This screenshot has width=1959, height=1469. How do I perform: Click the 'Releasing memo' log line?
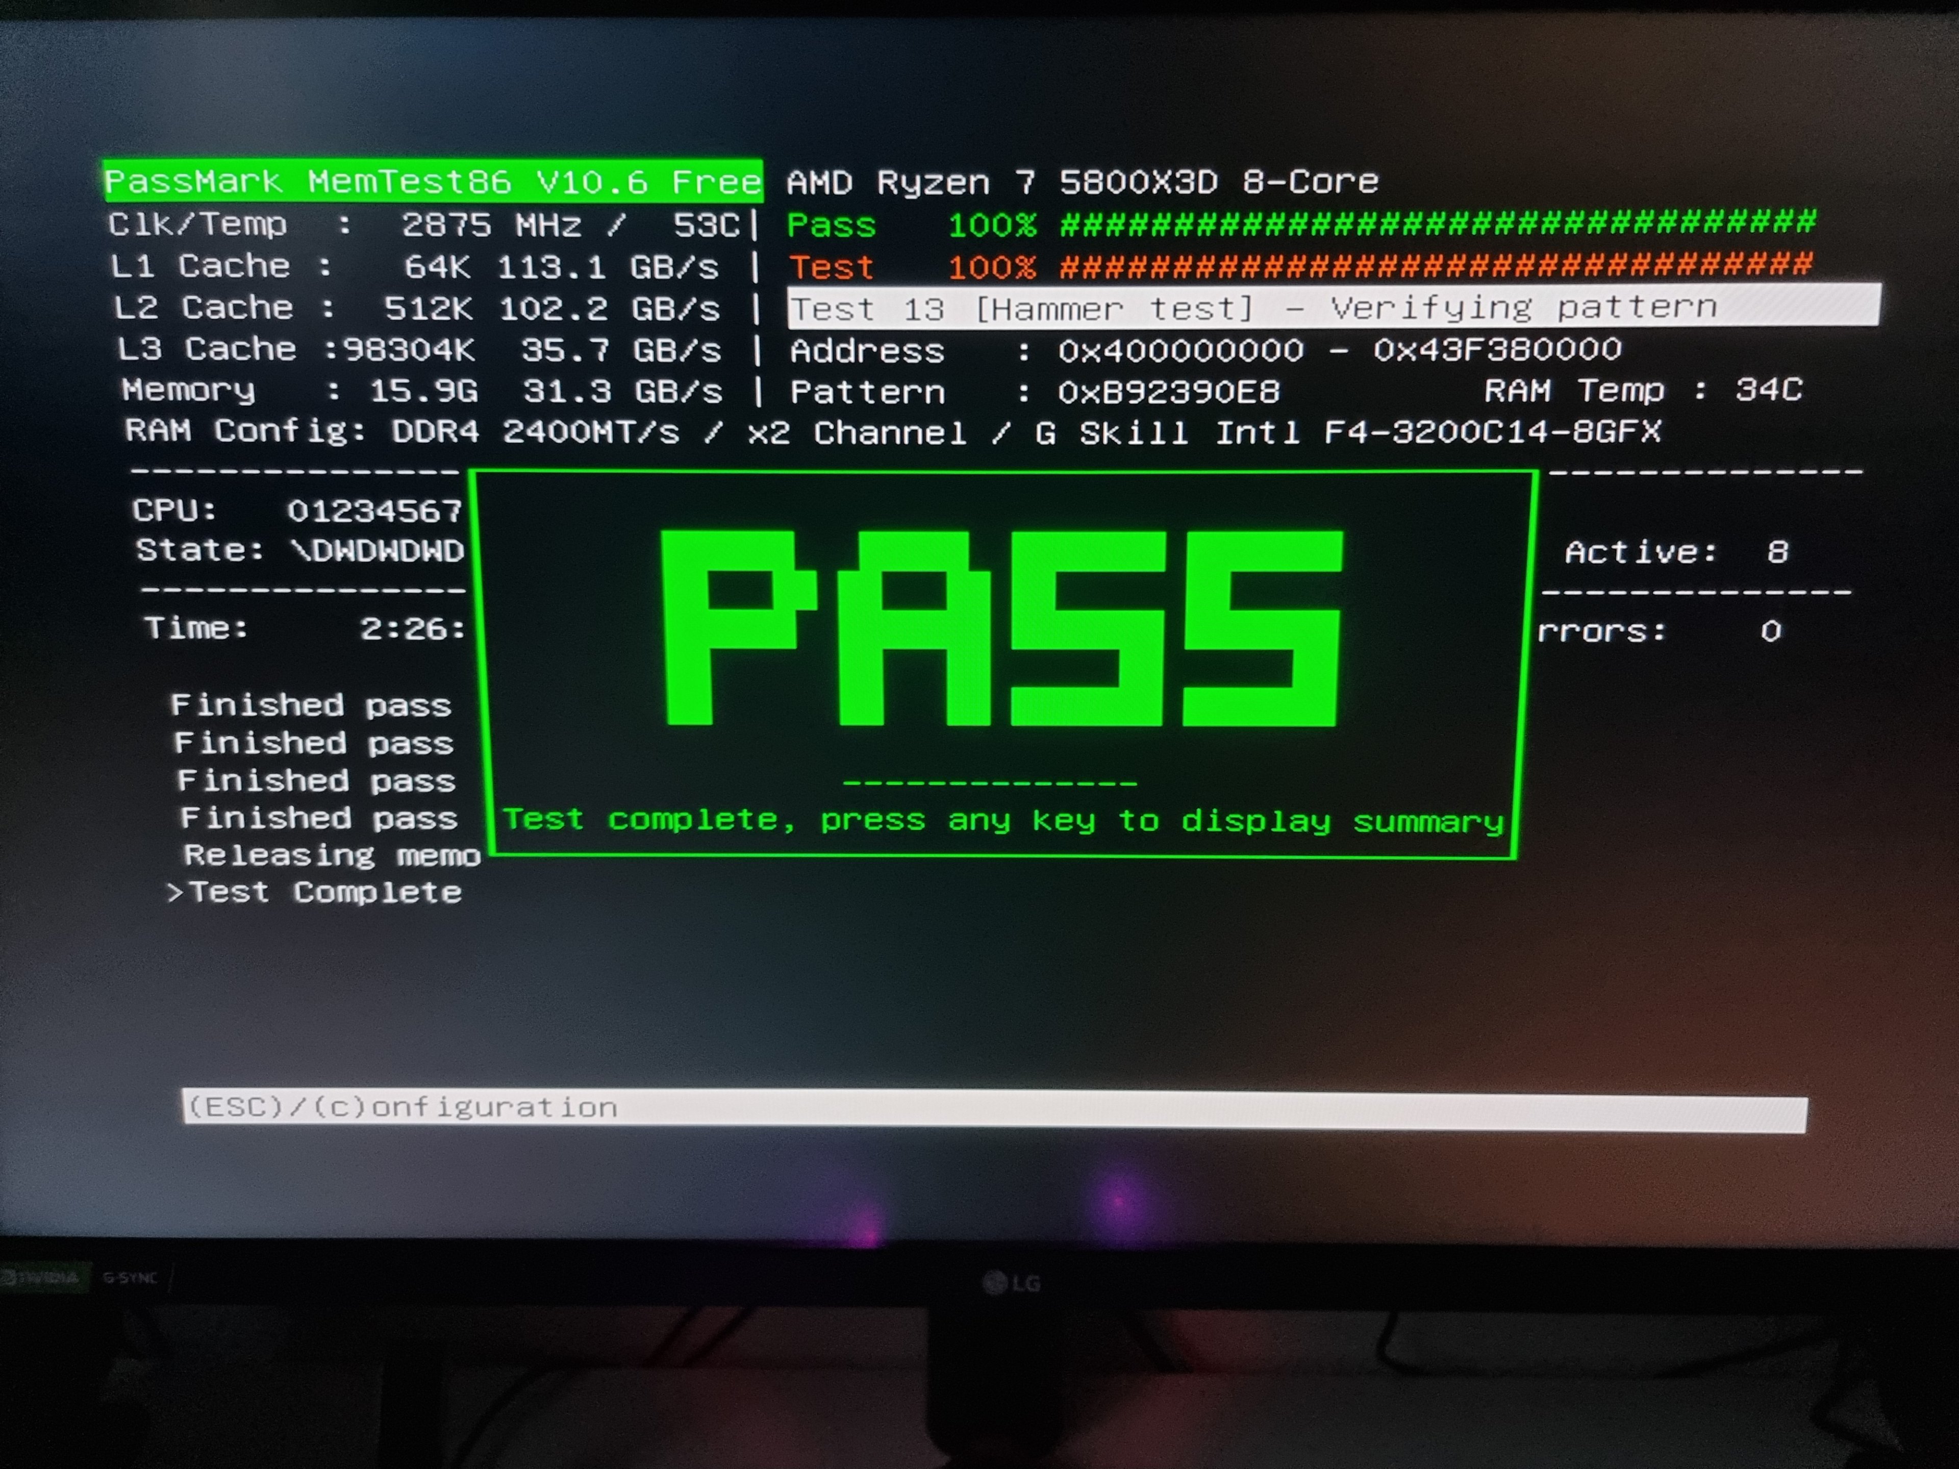(x=331, y=855)
